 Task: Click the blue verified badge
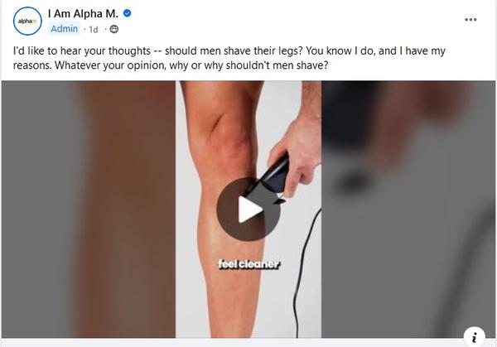128,13
